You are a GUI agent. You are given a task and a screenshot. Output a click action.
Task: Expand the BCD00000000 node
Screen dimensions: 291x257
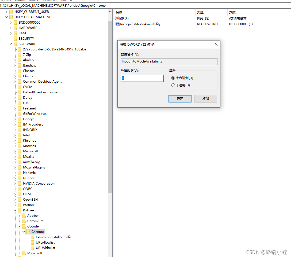coord(11,23)
